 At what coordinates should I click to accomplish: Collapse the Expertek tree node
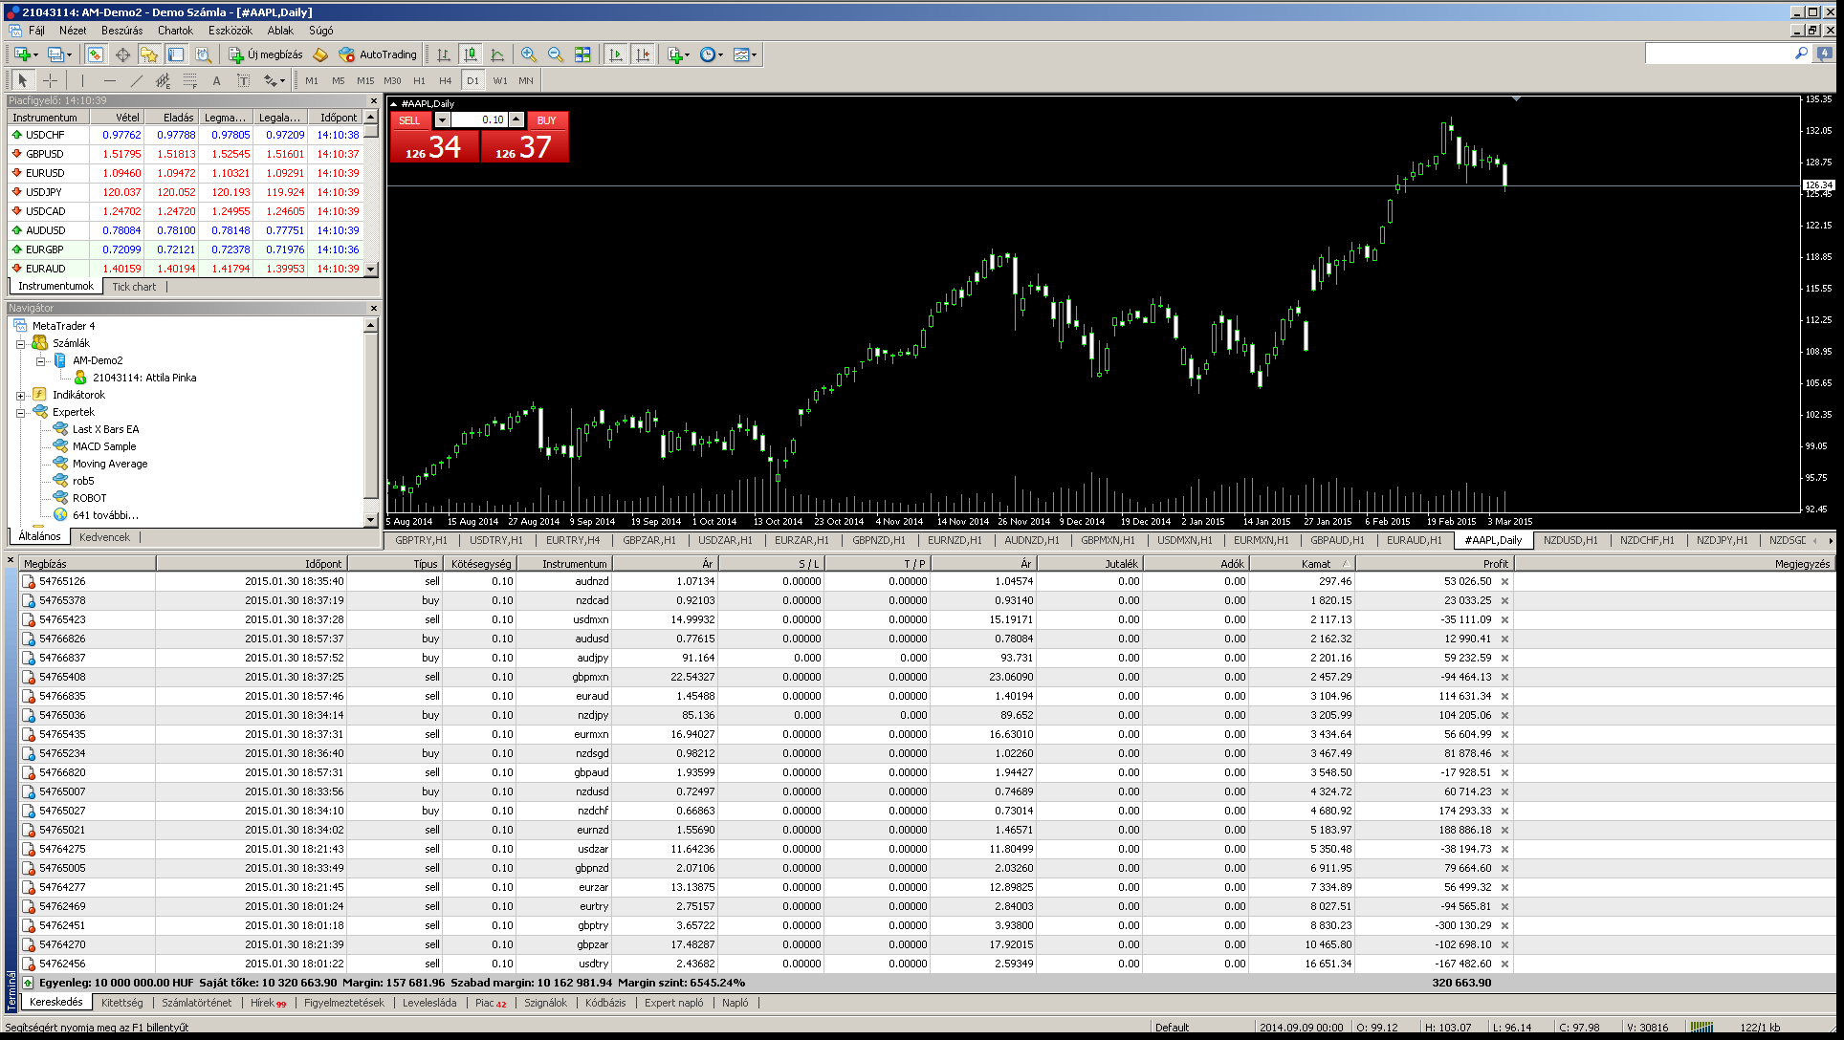click(x=20, y=412)
